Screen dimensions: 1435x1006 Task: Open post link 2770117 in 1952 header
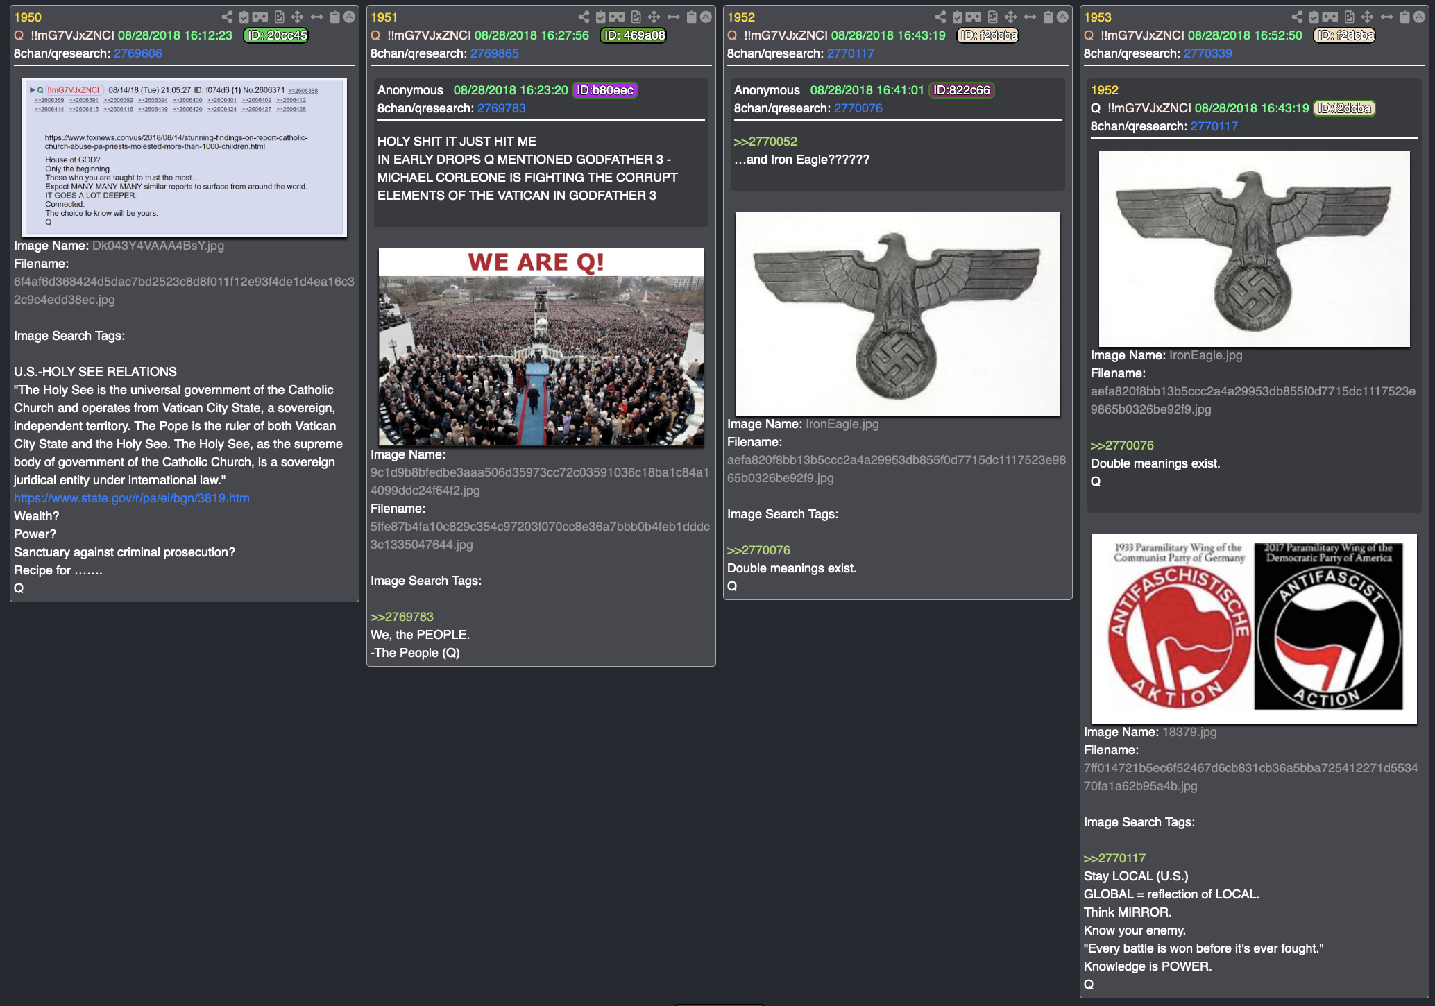pos(851,53)
